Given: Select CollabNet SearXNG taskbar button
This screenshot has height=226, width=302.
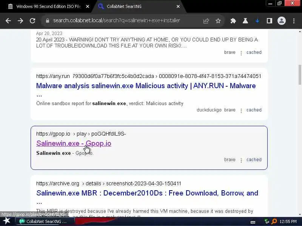Looking at the screenshot, I should (x=45, y=221).
